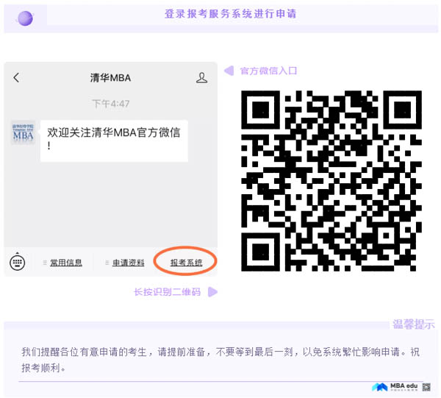The height and width of the screenshot is (398, 441).
Task: Click the 官方微信入口 label
Action: [268, 71]
